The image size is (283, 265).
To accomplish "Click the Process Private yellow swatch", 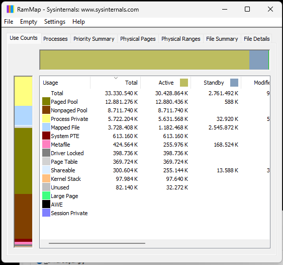I will [x=46, y=119].
